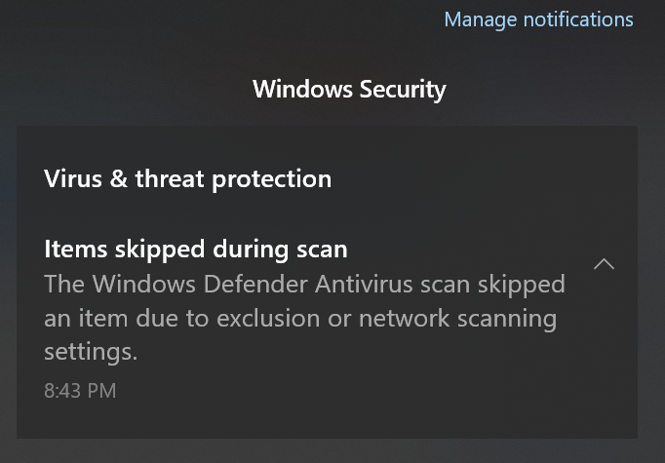
Task: Click the word notifications in the top link
Action: [x=578, y=19]
